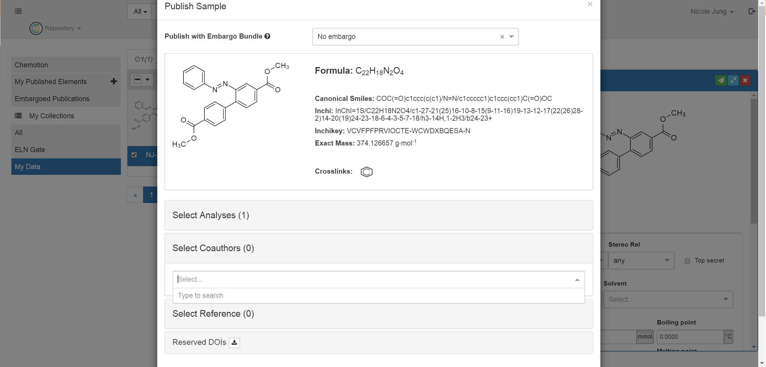Image resolution: width=766 pixels, height=367 pixels.
Task: Click the teal expand fullscreen icon
Action: pyautogui.click(x=733, y=80)
